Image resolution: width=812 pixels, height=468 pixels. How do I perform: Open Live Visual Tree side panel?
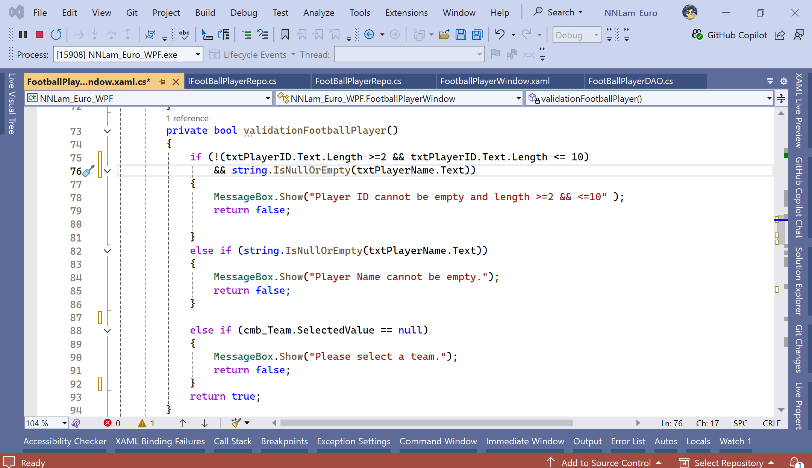pyautogui.click(x=11, y=104)
